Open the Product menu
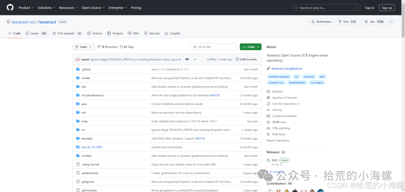This screenshot has height=192, width=405. tap(26, 8)
